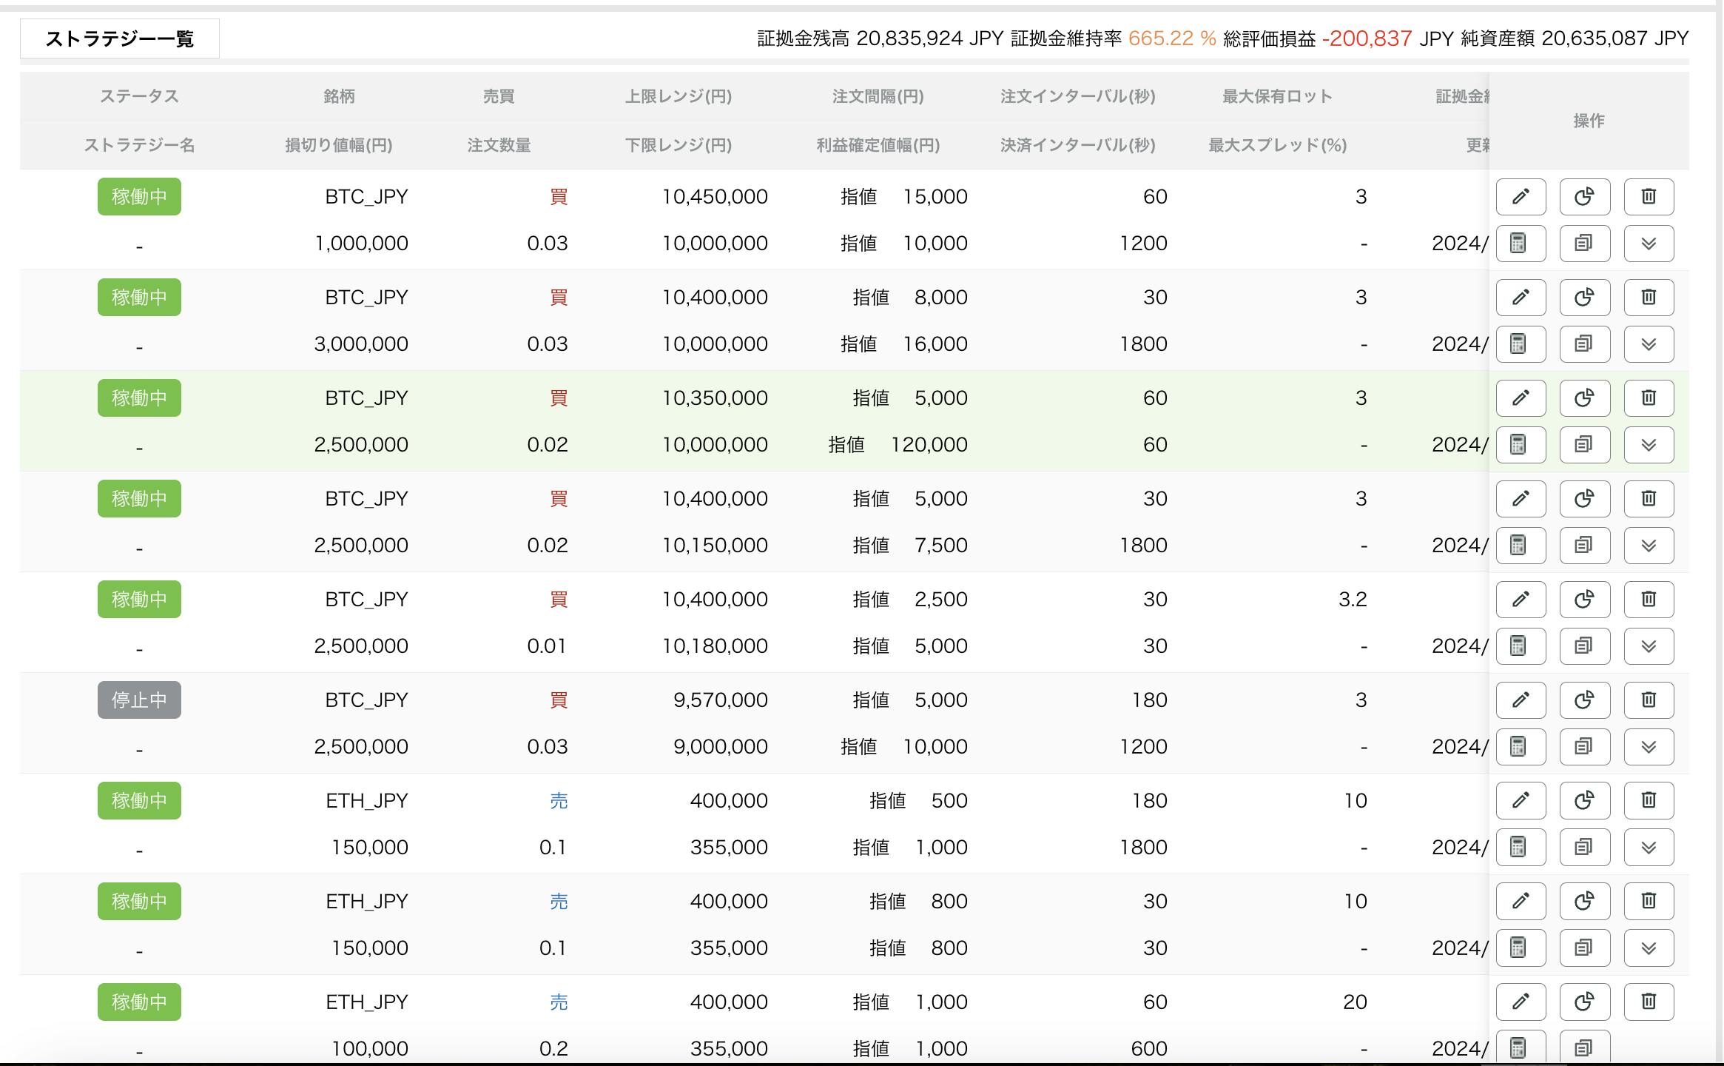Toggle 稼働中 status of ETH_JPY 500 interval strategy
Screen dimensions: 1724x1066
coord(139,800)
